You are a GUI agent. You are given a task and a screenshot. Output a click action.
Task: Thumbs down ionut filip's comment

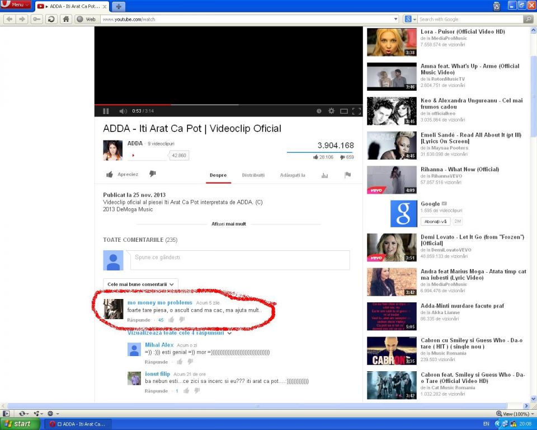tap(197, 391)
